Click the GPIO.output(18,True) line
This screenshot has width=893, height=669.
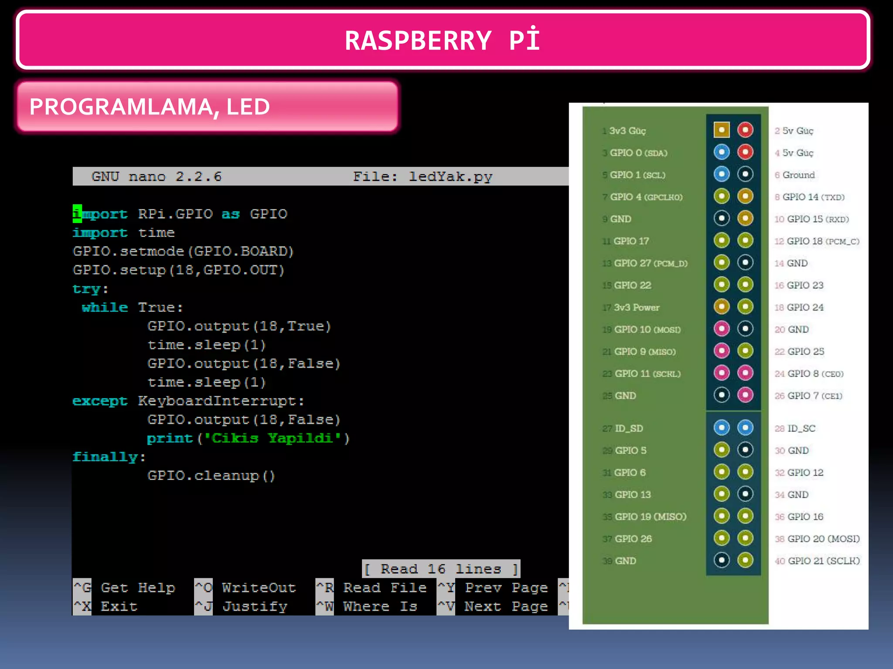tap(239, 326)
